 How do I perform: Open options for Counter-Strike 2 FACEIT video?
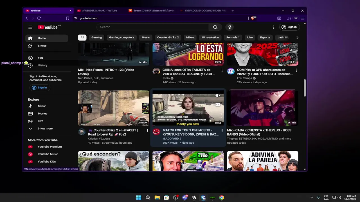[147, 130]
